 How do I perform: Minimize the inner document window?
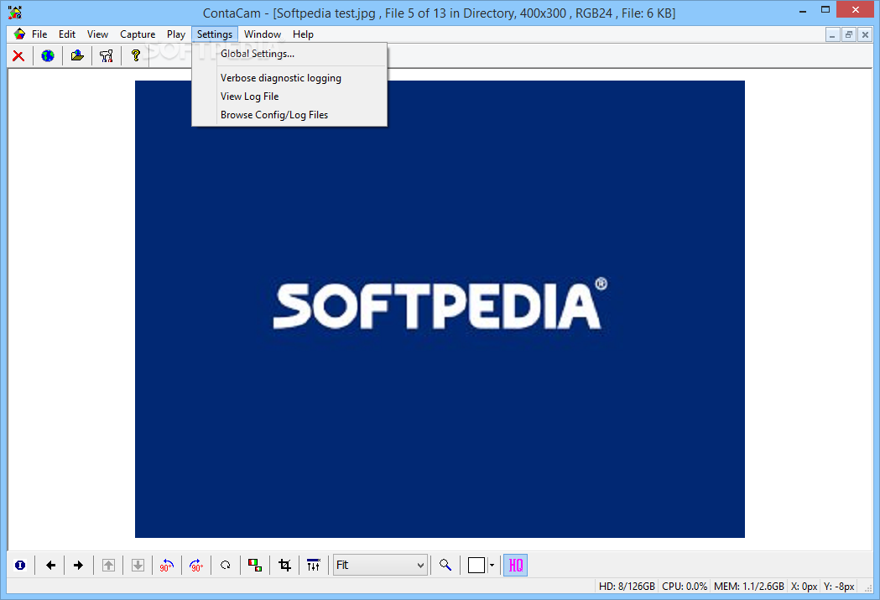point(833,34)
